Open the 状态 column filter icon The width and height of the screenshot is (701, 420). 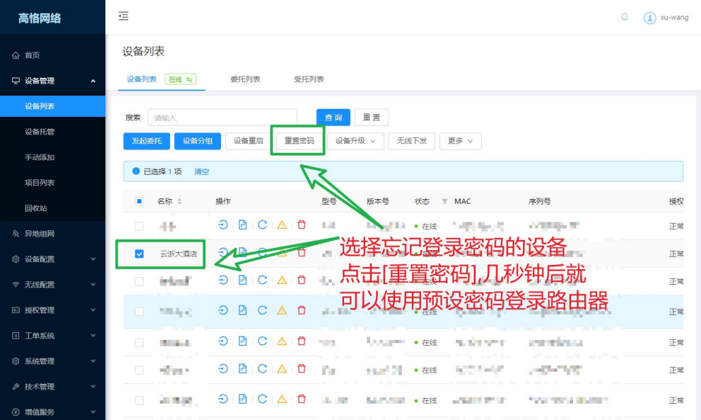pyautogui.click(x=445, y=202)
